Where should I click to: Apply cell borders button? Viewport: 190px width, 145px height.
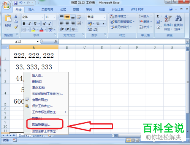(24, 30)
